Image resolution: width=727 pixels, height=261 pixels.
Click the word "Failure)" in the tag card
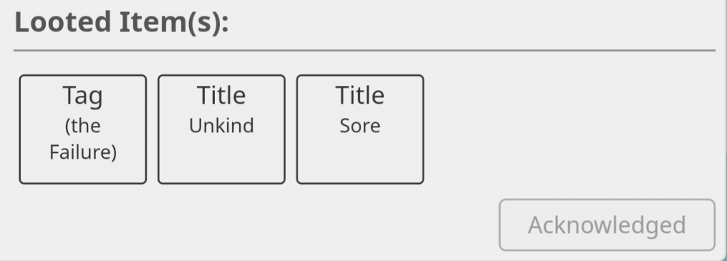83,152
